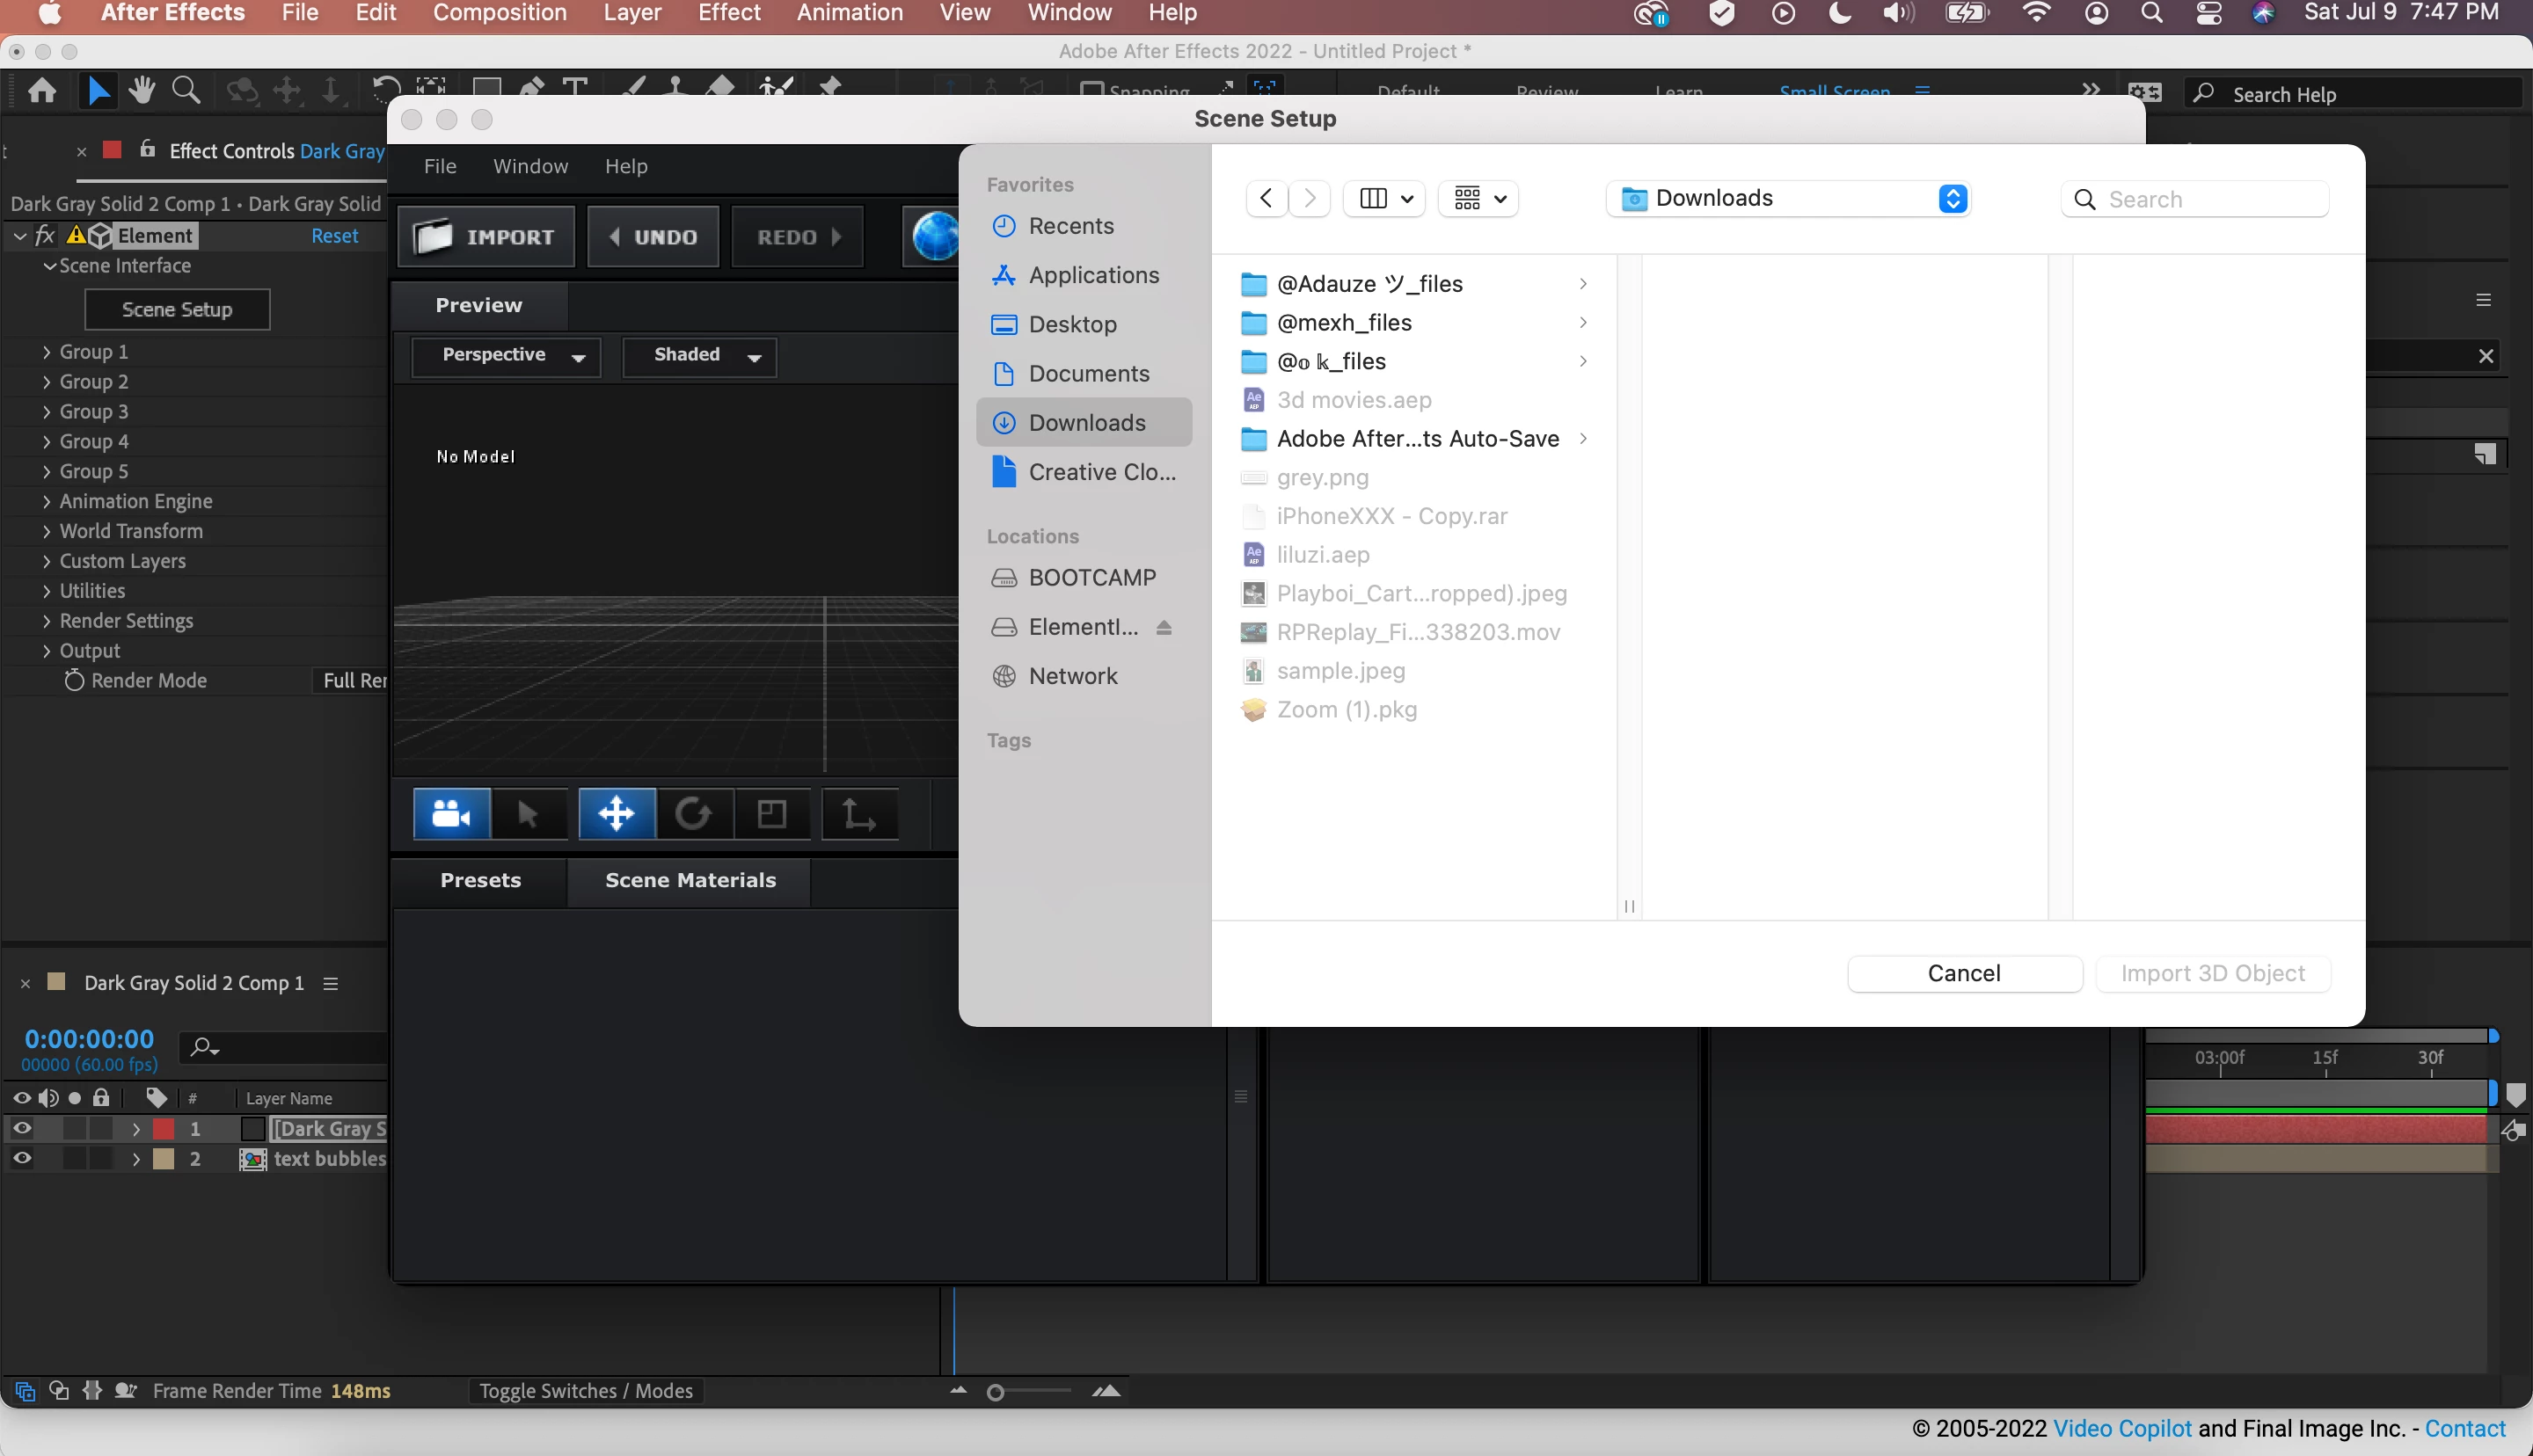Toggle visibility of Dark Gray Solid layer
The width and height of the screenshot is (2533, 1456).
22,1129
